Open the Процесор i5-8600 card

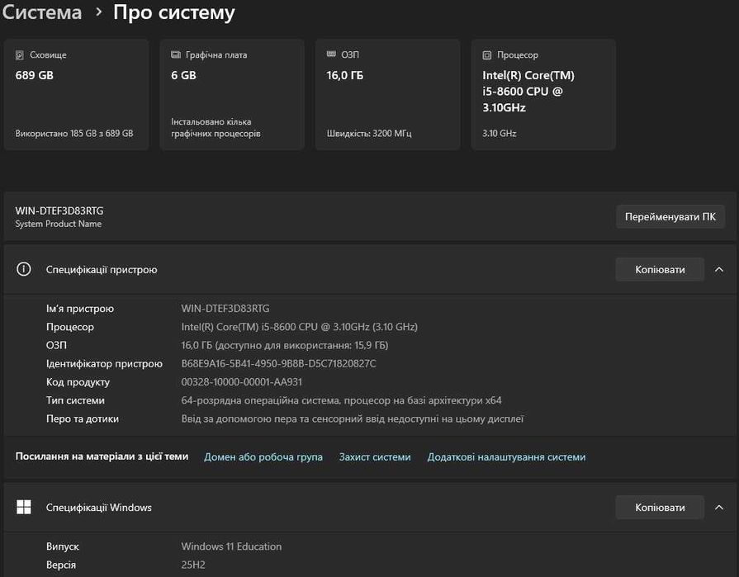pyautogui.click(x=543, y=95)
